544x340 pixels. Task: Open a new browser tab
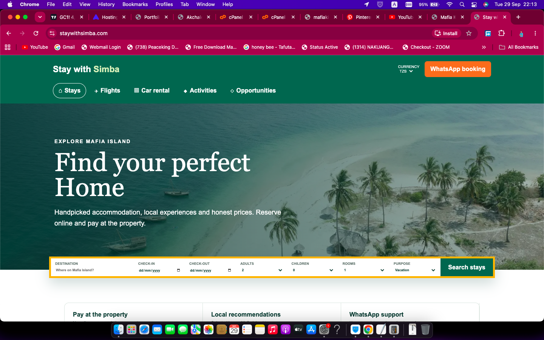pyautogui.click(x=518, y=17)
